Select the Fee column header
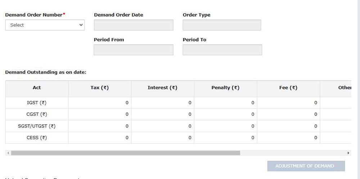 (x=288, y=88)
